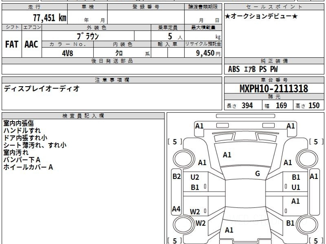Click the 検査員記入欄 heading
Image resolution: width=326 pixels, height=244 pixels.
click(83, 116)
